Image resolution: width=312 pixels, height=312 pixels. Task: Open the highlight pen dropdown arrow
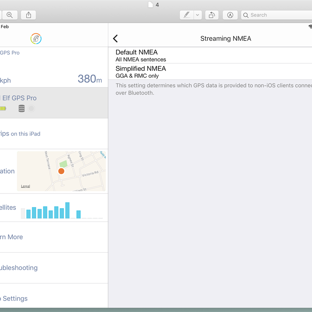pyautogui.click(x=198, y=15)
